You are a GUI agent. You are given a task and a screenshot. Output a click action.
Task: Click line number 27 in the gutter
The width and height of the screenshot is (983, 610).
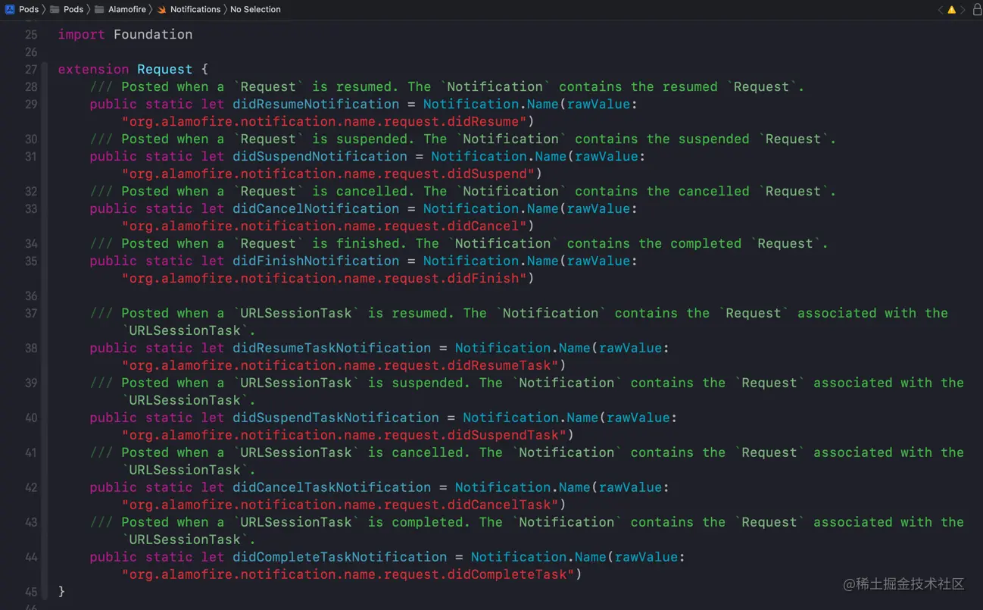(x=31, y=69)
